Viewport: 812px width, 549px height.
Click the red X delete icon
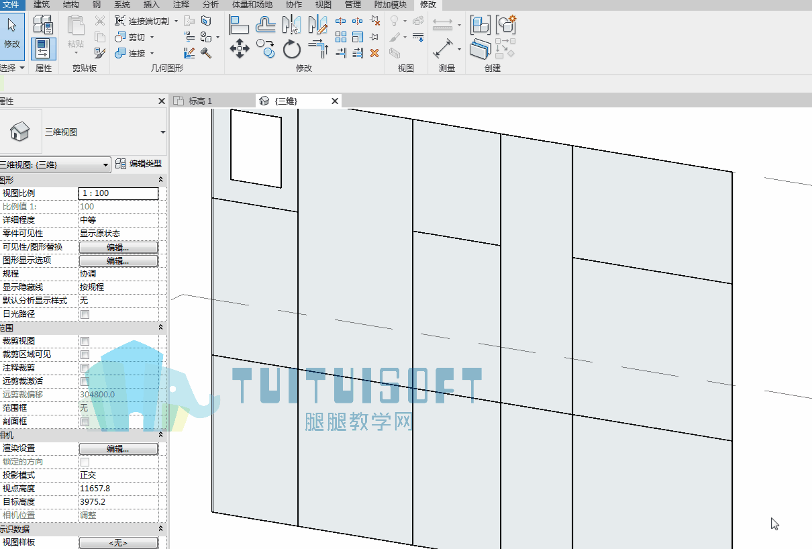[x=374, y=53]
